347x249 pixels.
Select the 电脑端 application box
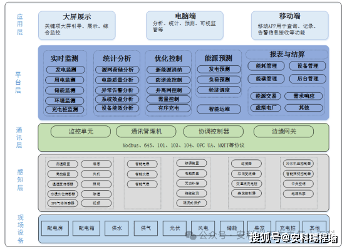tap(185, 26)
